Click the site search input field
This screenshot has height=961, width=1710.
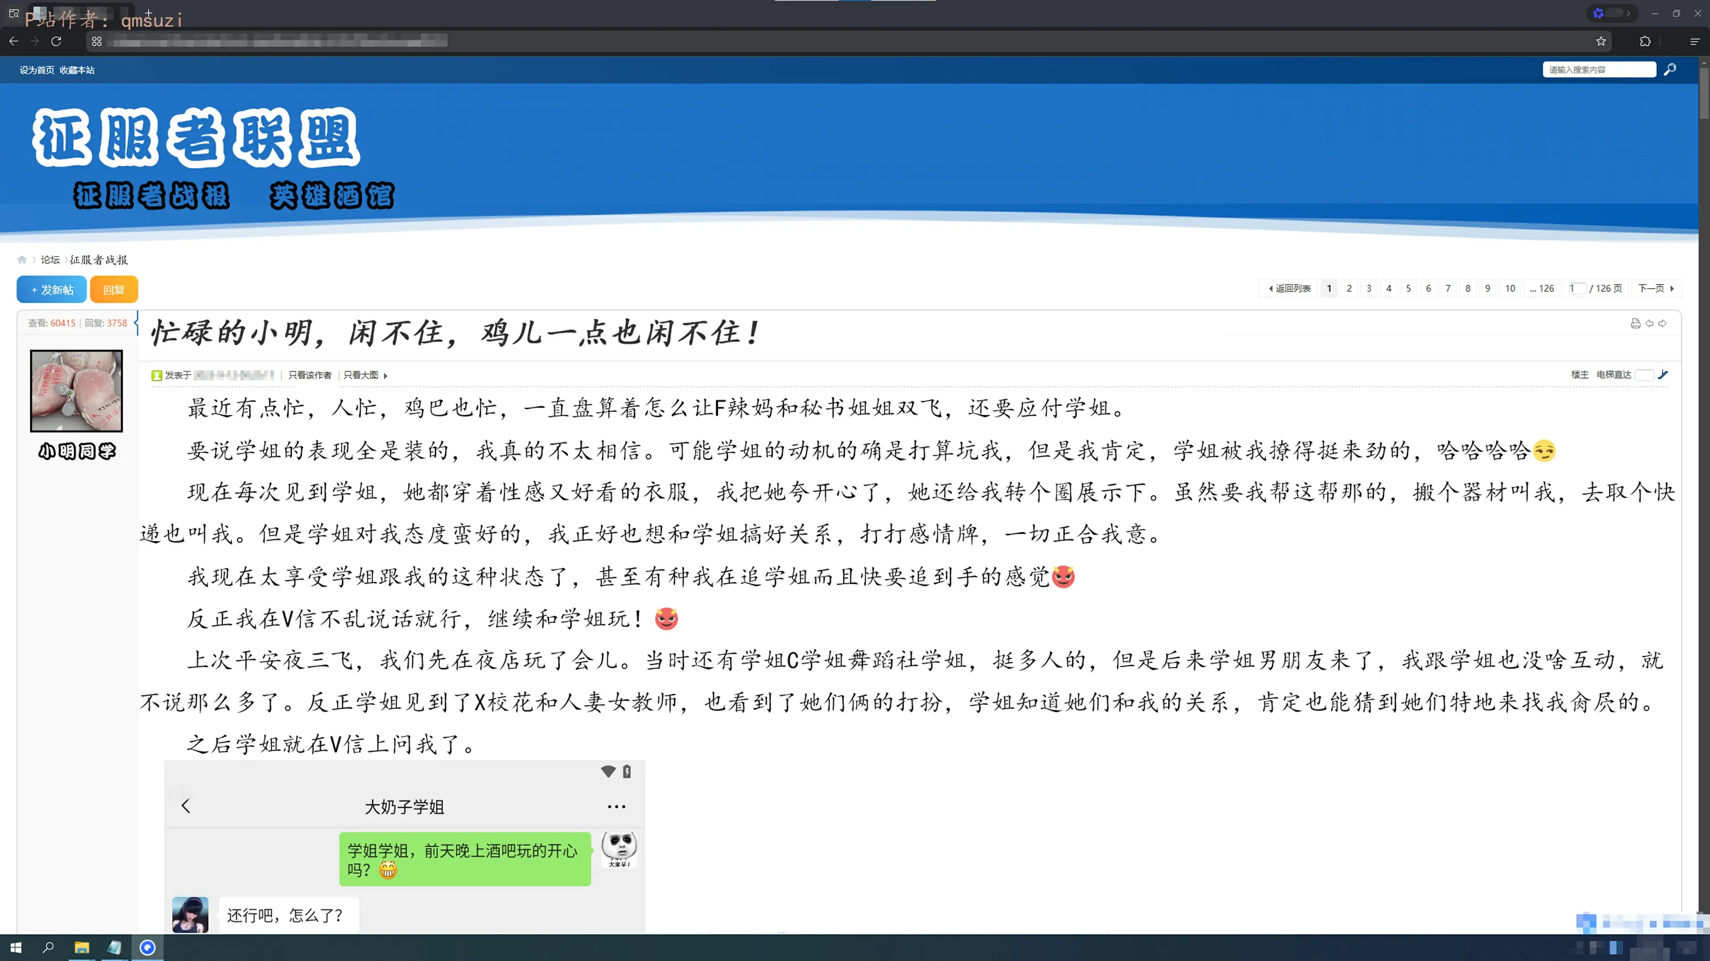pos(1599,70)
